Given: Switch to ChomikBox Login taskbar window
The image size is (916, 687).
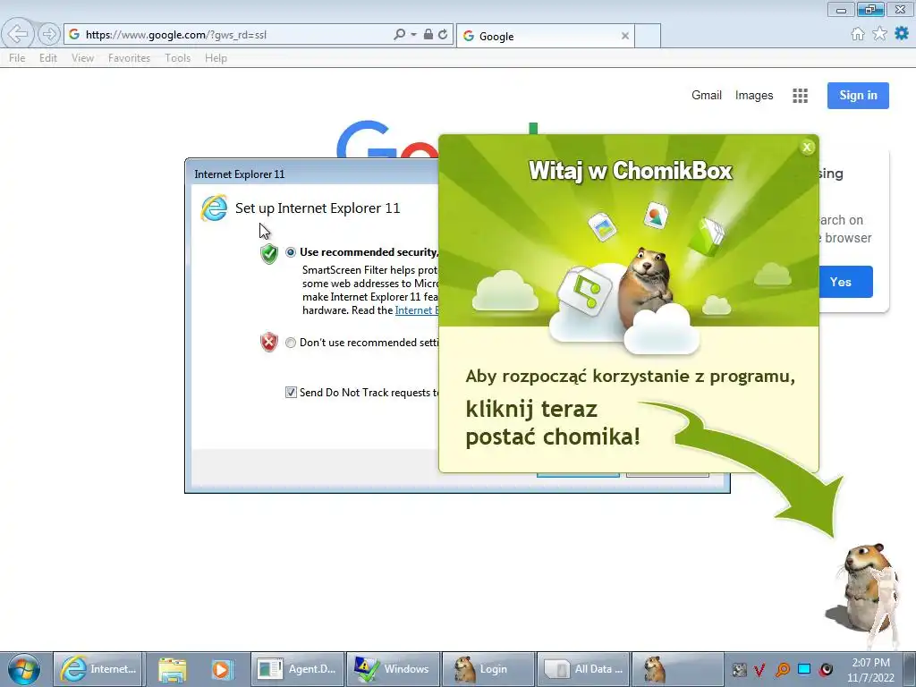Looking at the screenshot, I should (488, 669).
